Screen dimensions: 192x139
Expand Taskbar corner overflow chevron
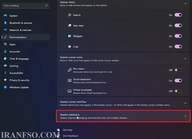point(185,103)
